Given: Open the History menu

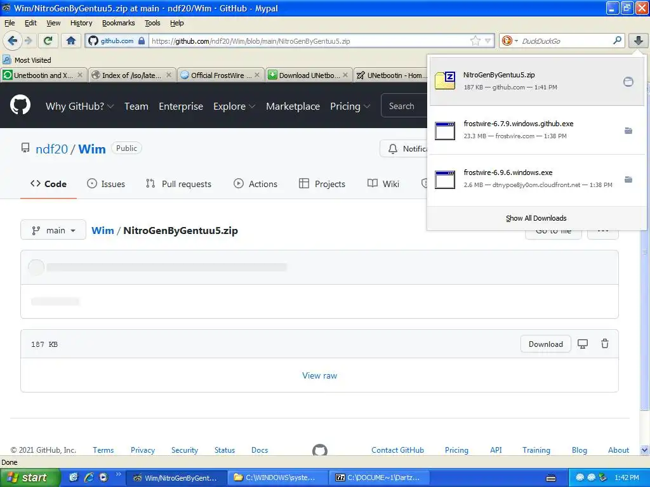Looking at the screenshot, I should click(81, 23).
